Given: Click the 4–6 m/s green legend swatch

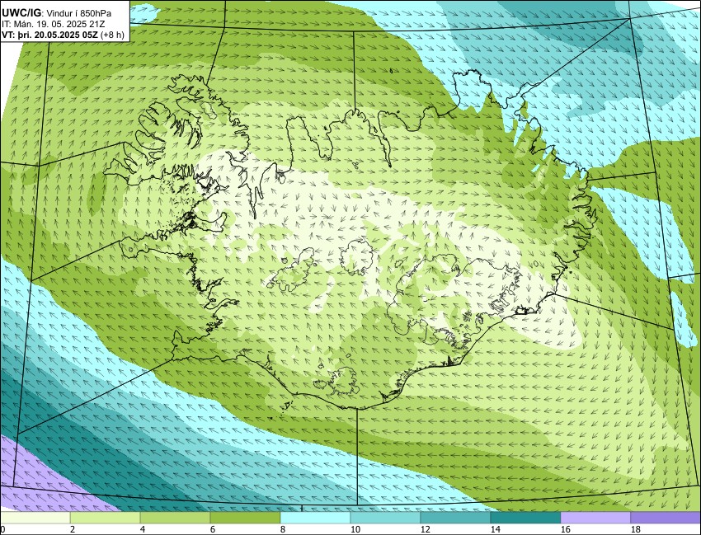Looking at the screenshot, I should tap(175, 518).
